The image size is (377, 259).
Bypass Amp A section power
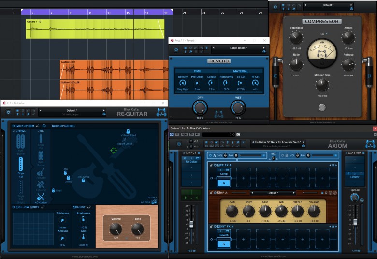(x=215, y=193)
